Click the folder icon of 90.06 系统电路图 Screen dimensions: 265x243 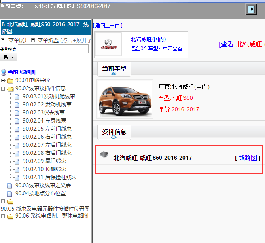tap(10, 216)
